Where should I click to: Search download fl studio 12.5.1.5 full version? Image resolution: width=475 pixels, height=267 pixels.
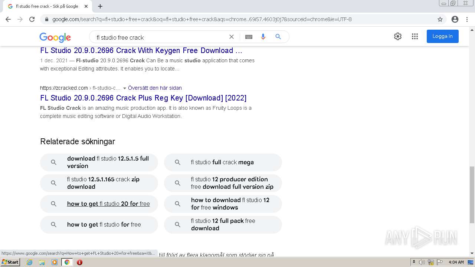pos(99,162)
